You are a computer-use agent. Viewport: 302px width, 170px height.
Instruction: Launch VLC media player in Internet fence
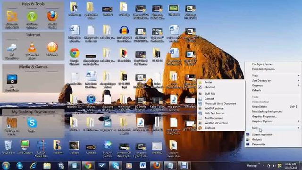point(32,51)
